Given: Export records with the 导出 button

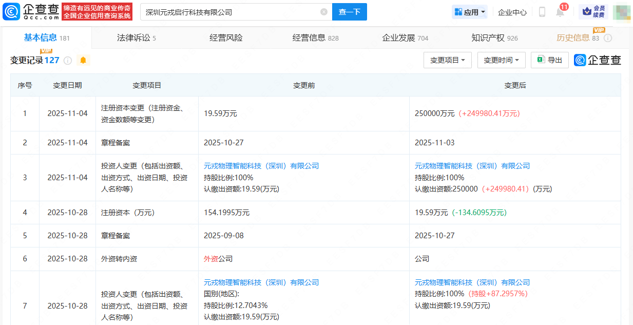Looking at the screenshot, I should point(549,60).
